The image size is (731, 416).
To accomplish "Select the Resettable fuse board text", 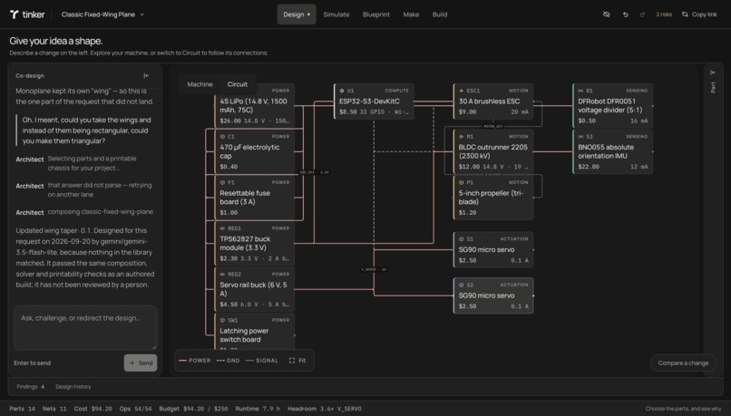I will tap(245, 197).
